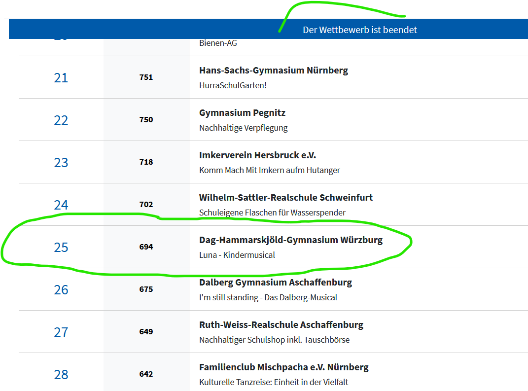
Task: Click the 'Luna - Kindermusical' project description
Action: (237, 255)
